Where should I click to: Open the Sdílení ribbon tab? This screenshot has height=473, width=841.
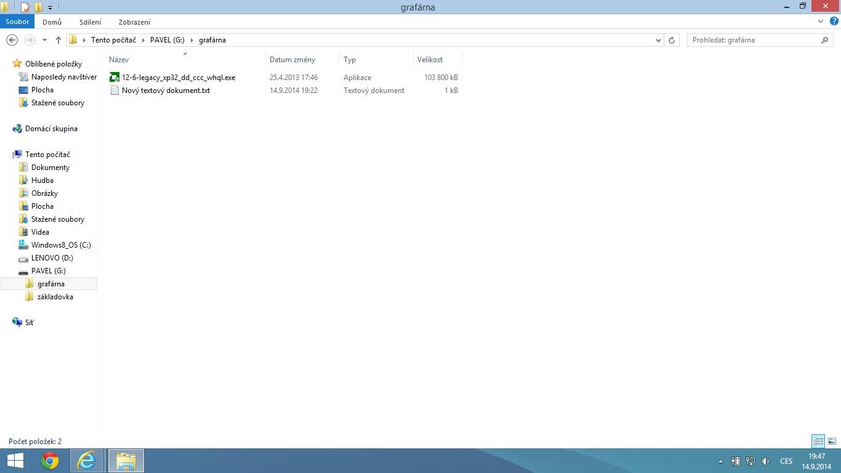(x=90, y=22)
